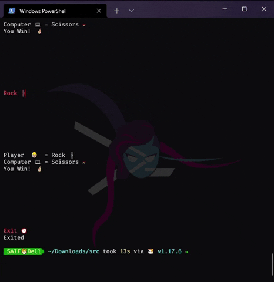Click the prohibited icon next to Exit

pos(24,231)
